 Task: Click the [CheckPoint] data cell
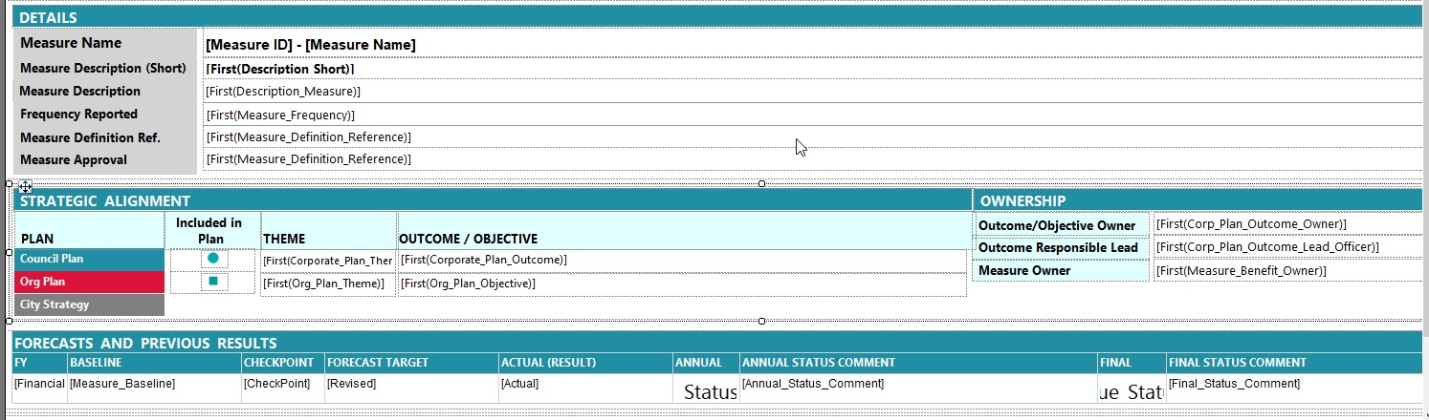pos(283,388)
